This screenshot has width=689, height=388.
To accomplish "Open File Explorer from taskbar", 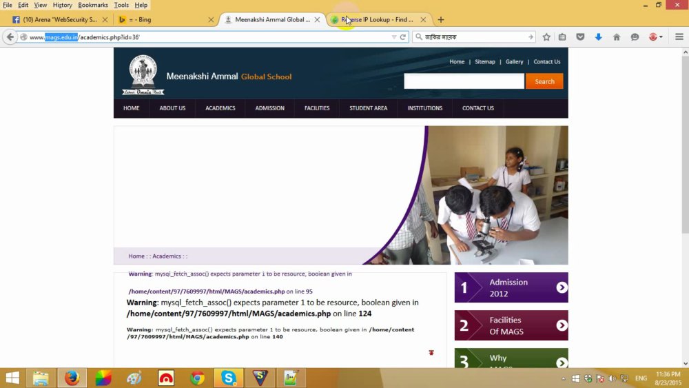I will point(41,378).
